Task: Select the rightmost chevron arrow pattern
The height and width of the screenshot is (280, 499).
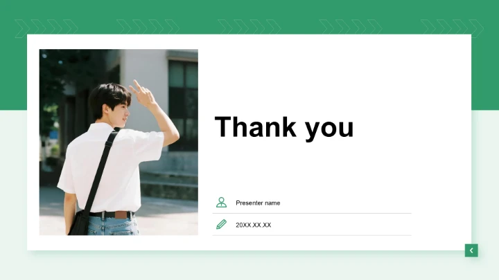Action: click(452, 28)
